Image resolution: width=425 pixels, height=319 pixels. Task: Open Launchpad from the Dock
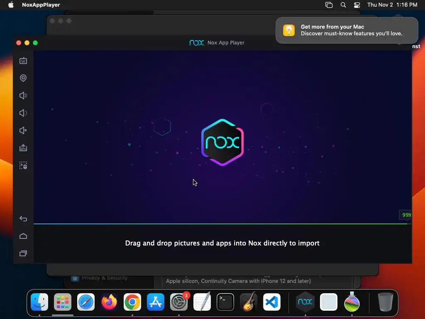tap(63, 302)
